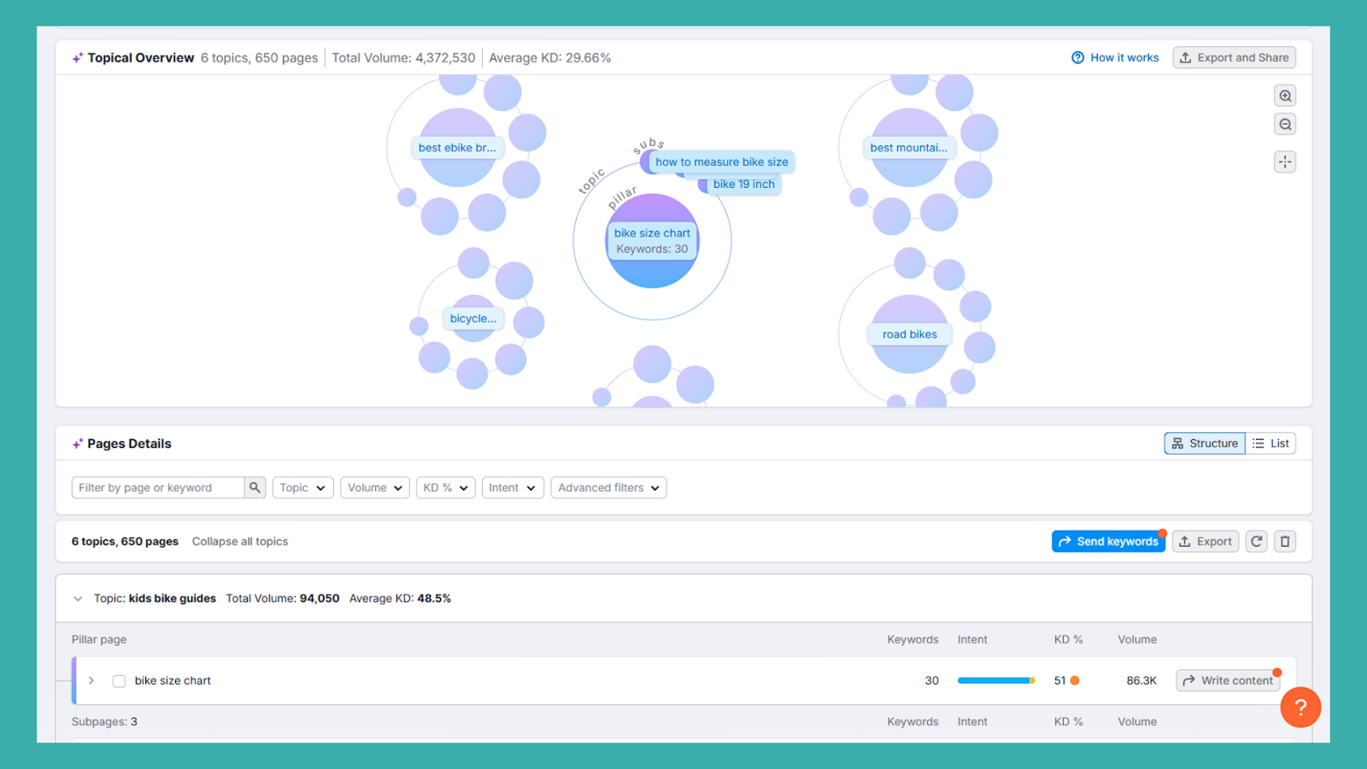The width and height of the screenshot is (1367, 769).
Task: Open How it works help
Action: click(x=1115, y=57)
